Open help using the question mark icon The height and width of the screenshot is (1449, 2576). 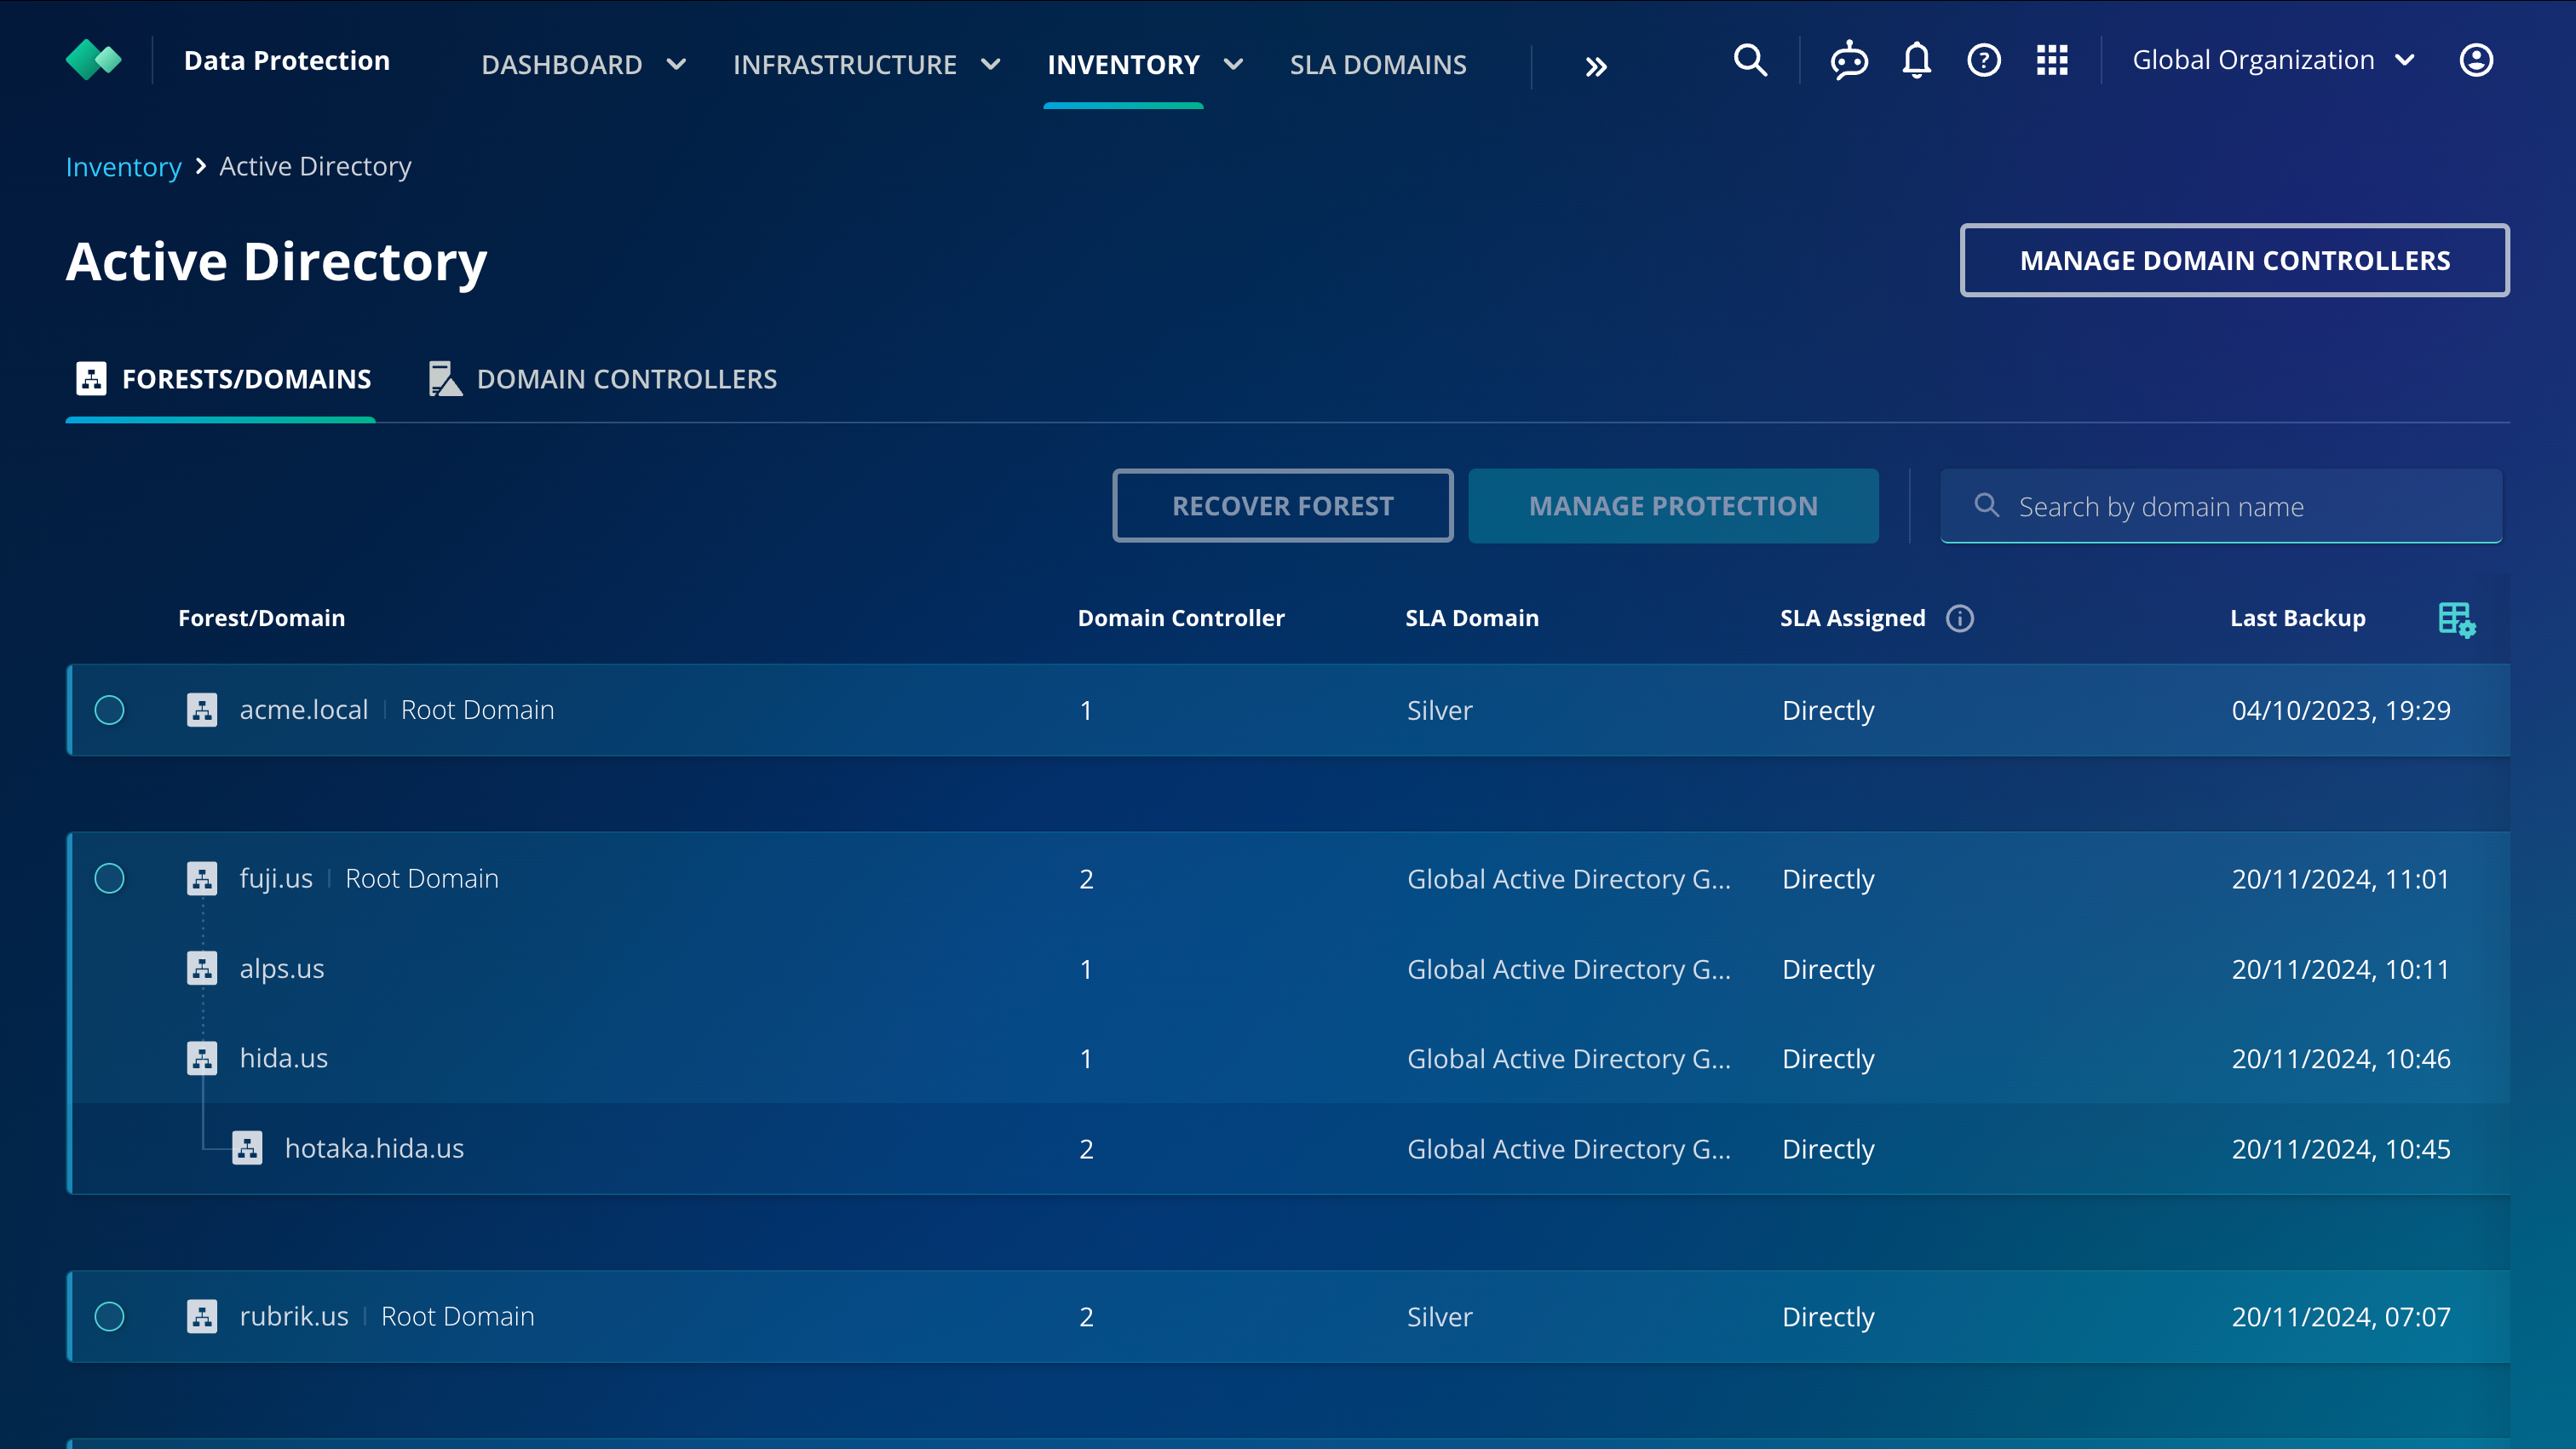coord(1984,60)
